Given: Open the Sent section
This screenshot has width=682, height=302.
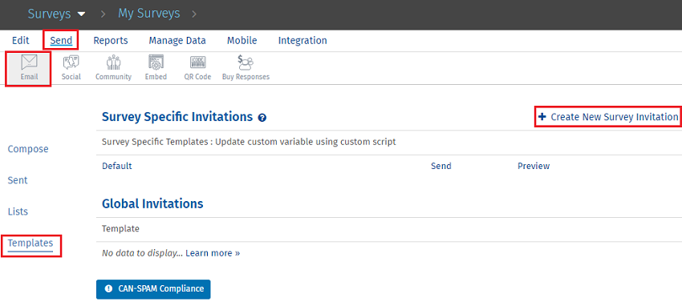Looking at the screenshot, I should tap(18, 180).
